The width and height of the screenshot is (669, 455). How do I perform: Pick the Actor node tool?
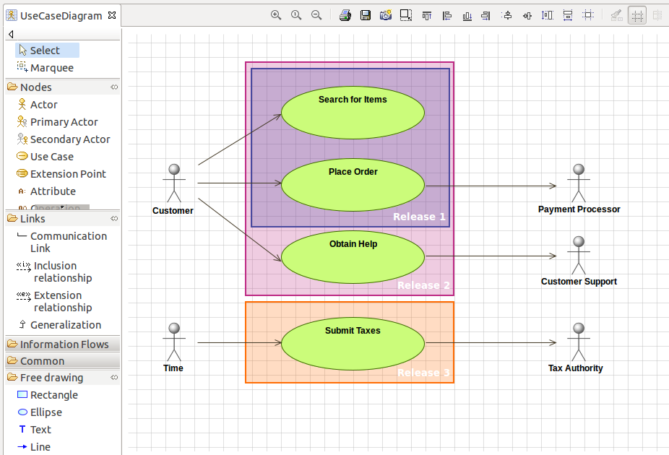pyautogui.click(x=38, y=105)
